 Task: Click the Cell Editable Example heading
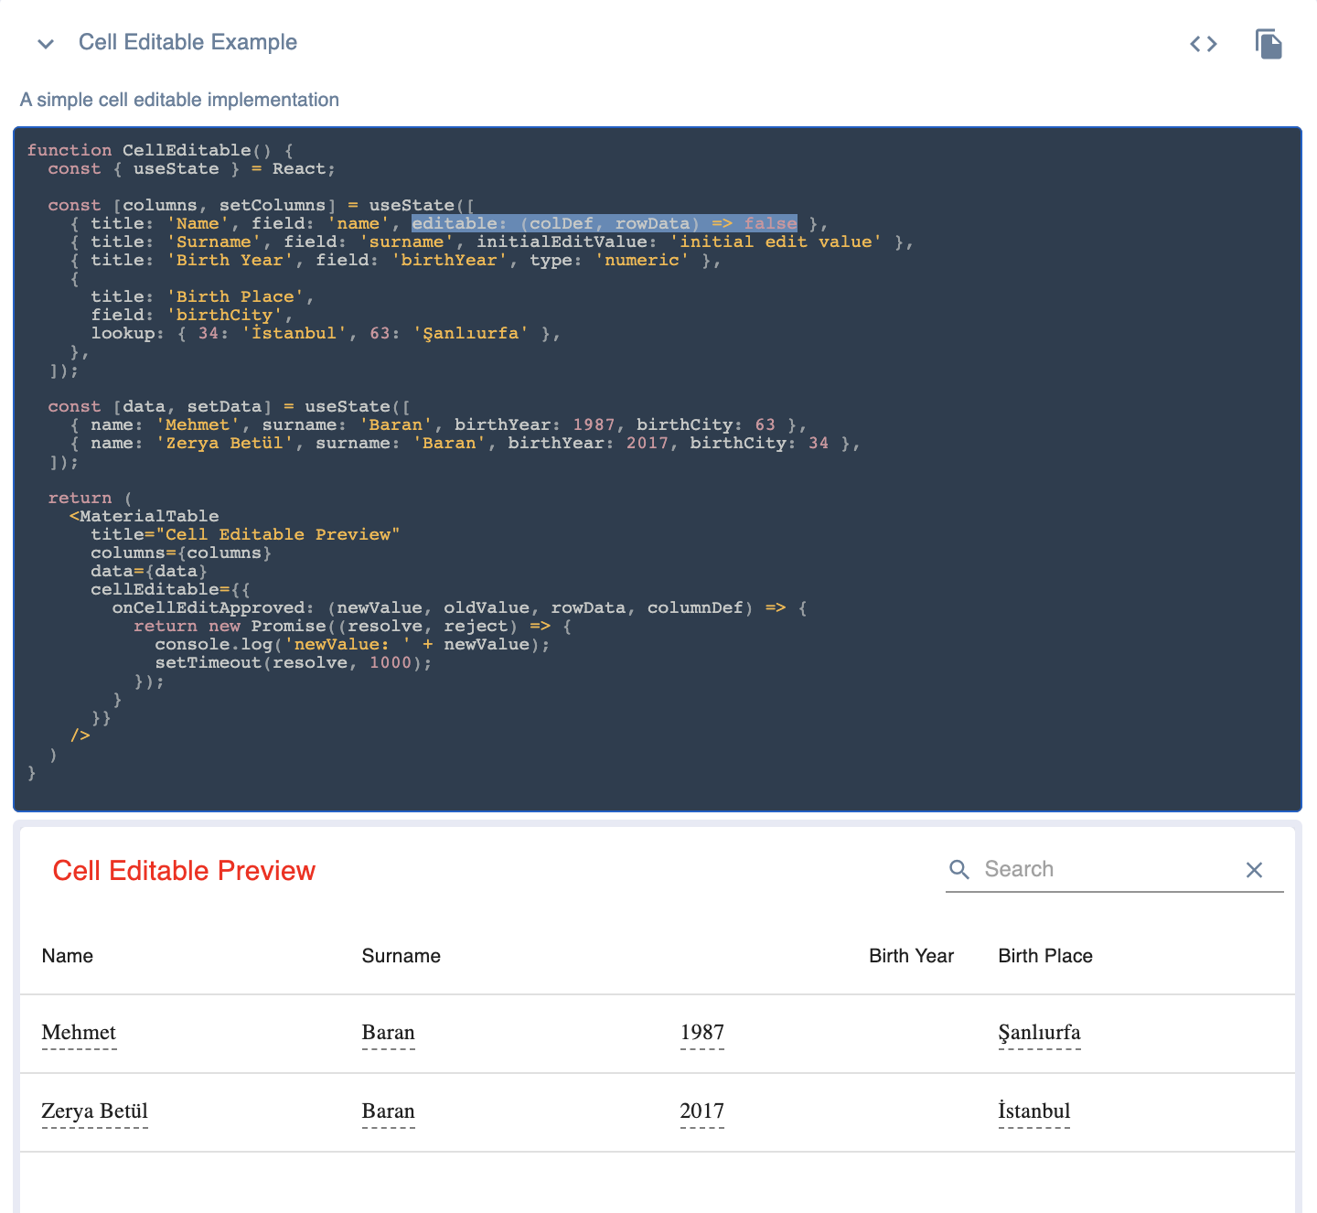pos(187,42)
